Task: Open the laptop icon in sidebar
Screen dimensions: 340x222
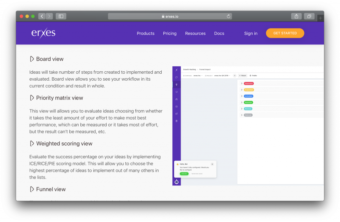Action: [x=177, y=107]
